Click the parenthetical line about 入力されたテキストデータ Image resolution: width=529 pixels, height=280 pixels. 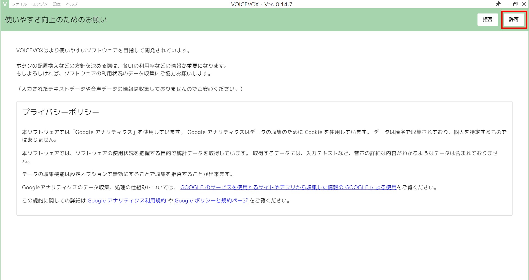[130, 89]
